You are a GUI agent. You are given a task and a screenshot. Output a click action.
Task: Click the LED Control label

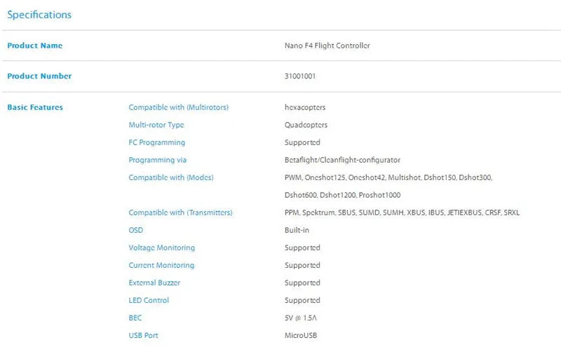tap(149, 300)
